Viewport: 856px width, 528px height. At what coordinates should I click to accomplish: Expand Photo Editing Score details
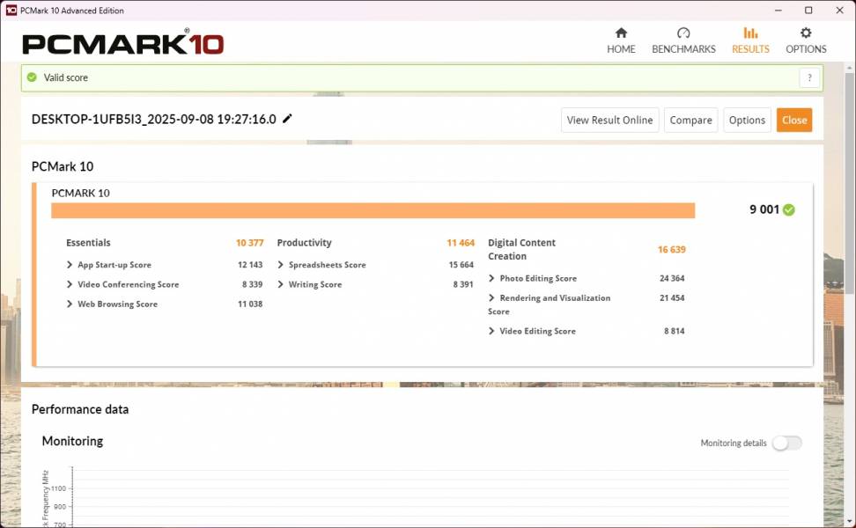point(491,278)
